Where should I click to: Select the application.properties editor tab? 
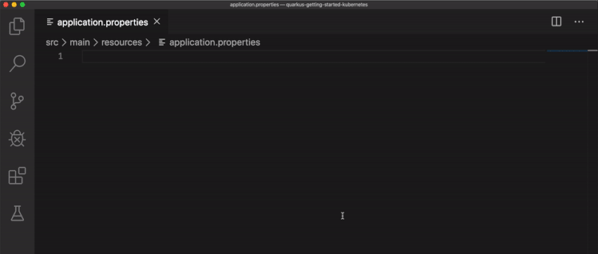click(102, 22)
